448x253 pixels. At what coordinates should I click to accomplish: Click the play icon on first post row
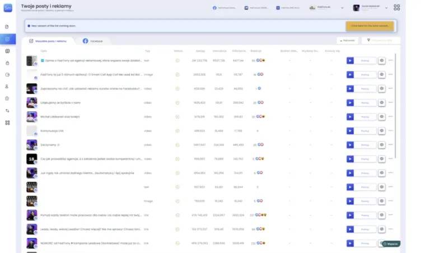(x=350, y=60)
